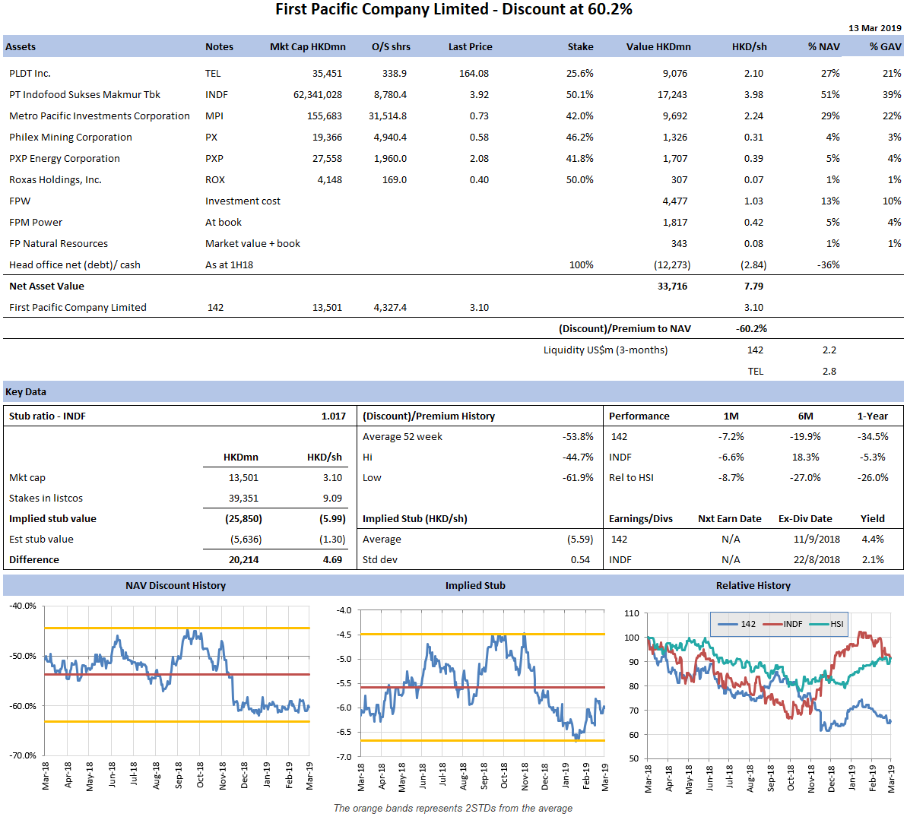Click 'Ex-Div Date' column header
This screenshot has width=907, height=820.
[x=805, y=519]
